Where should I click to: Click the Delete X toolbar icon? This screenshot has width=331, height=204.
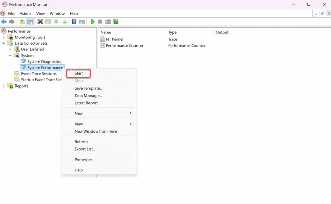40,22
